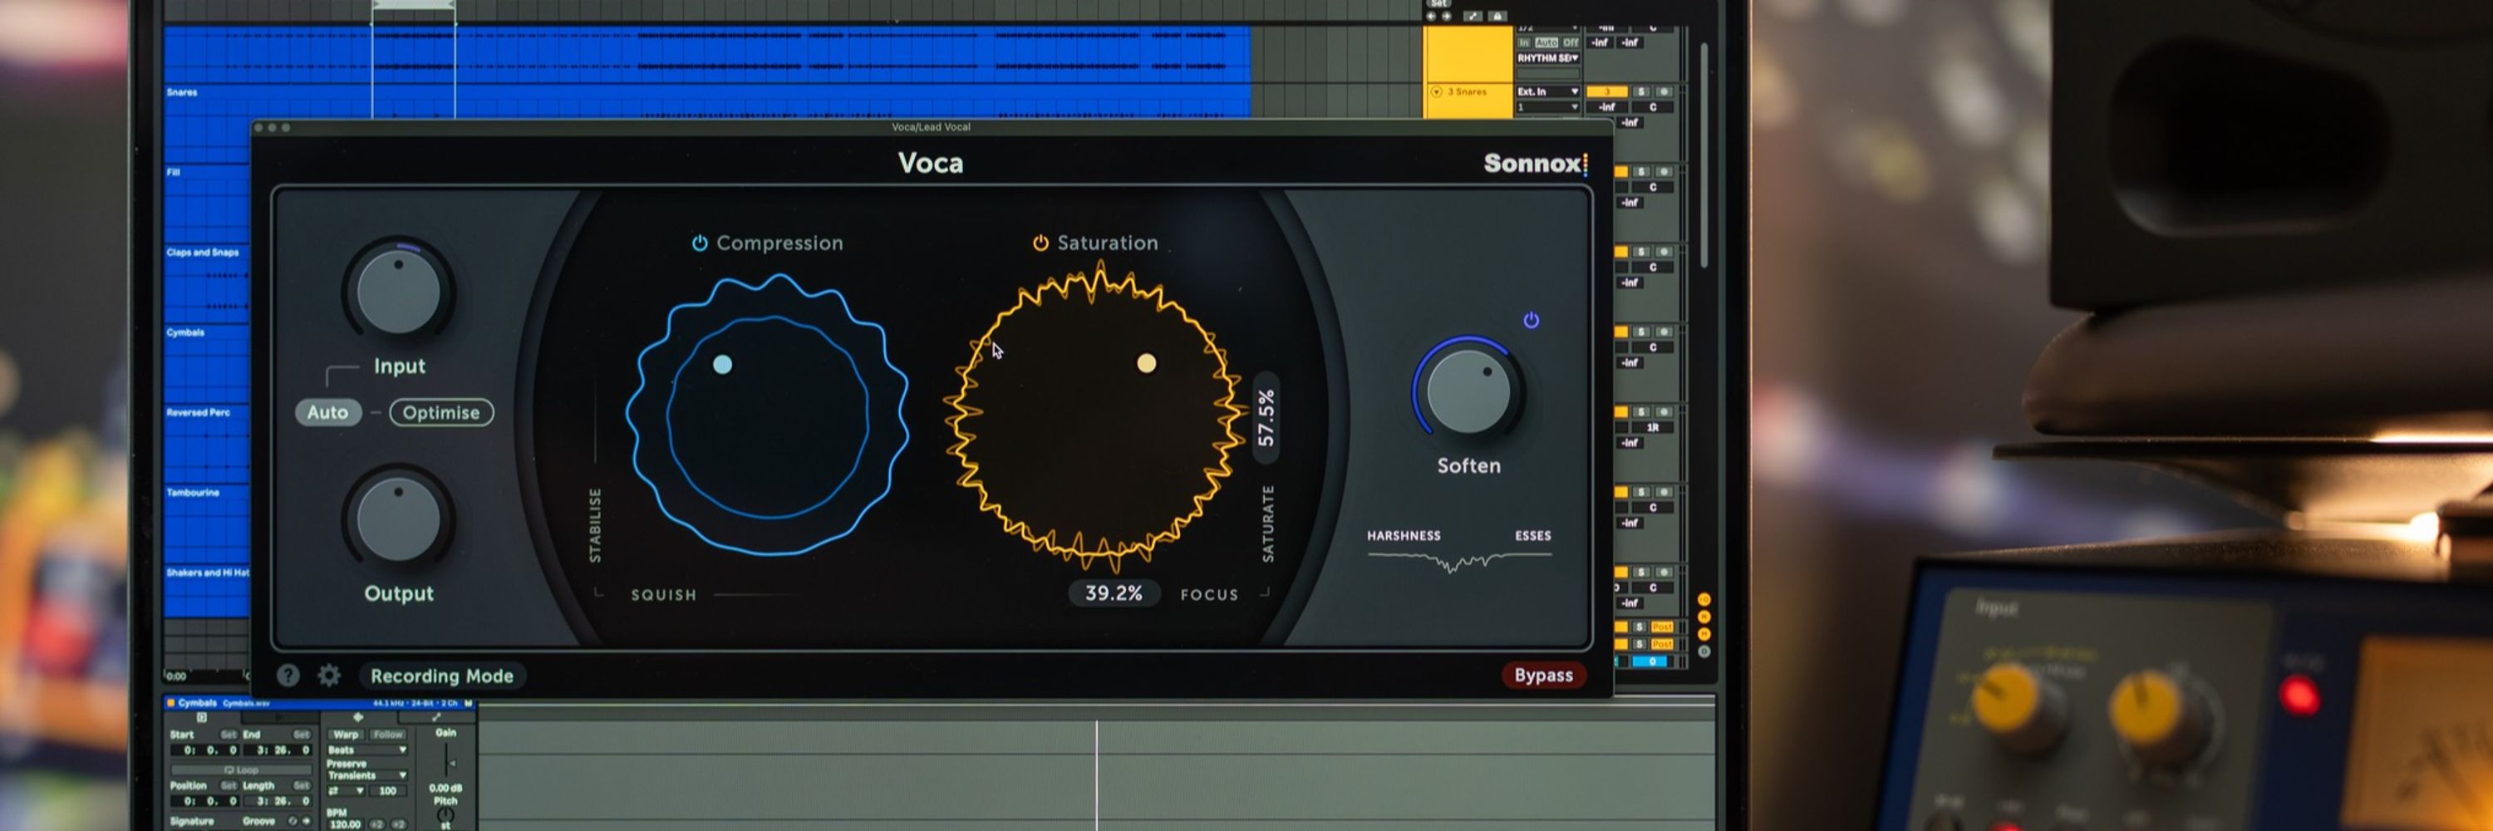Open the RHYTHM SE routing dropdown
Screen dimensions: 2493x831
coord(1548,58)
